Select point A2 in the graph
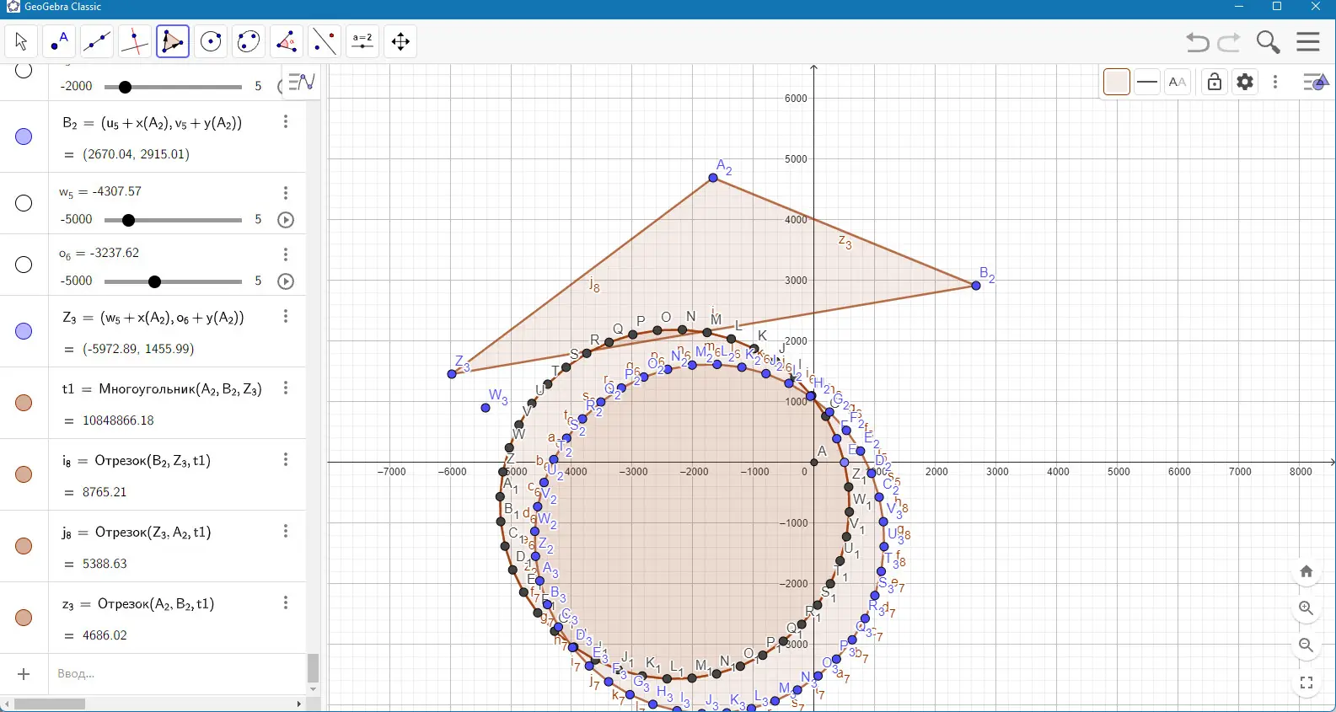This screenshot has width=1336, height=712. tap(713, 178)
